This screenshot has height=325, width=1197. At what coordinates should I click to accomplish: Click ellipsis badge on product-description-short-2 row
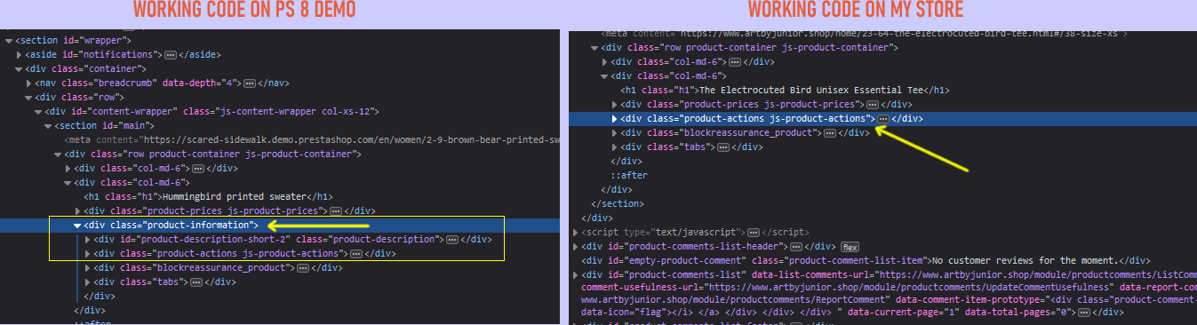click(x=452, y=240)
